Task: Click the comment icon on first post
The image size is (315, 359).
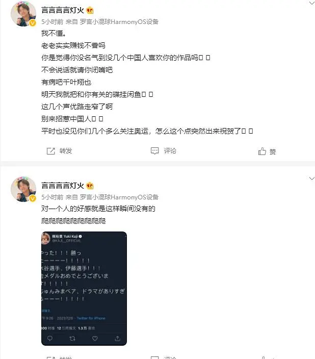Action: point(155,151)
